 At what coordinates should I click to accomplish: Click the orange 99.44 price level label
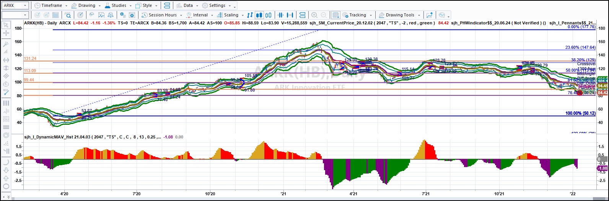coord(29,80)
